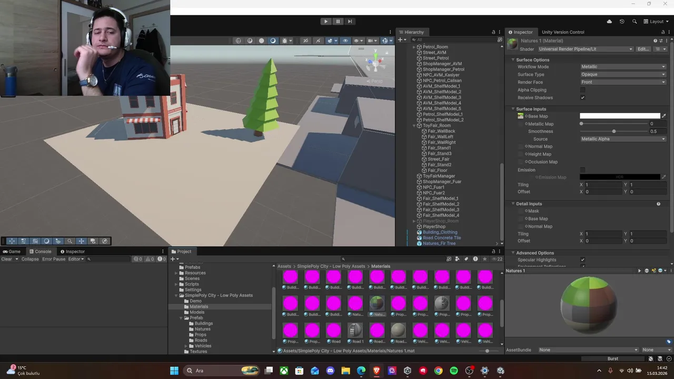Open the Render Face dropdown
Viewport: 674px width, 379px height.
tap(623, 82)
